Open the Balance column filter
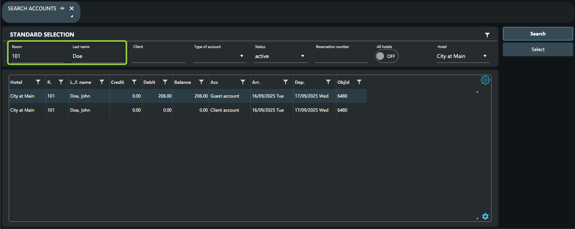This screenshot has height=229, width=575. point(201,82)
